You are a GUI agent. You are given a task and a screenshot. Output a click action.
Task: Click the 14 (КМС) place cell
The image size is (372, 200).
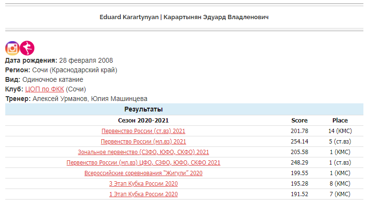[340, 131]
